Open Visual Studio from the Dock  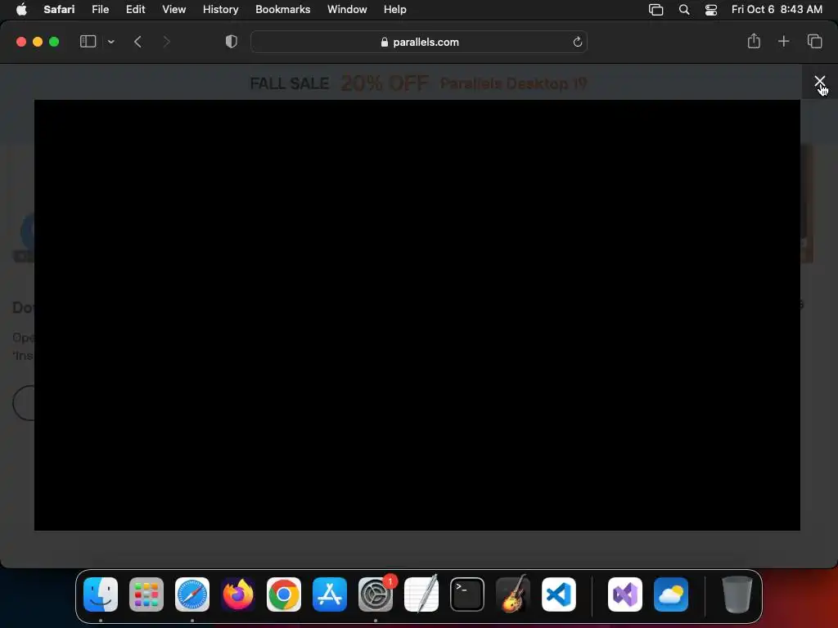[x=625, y=594]
